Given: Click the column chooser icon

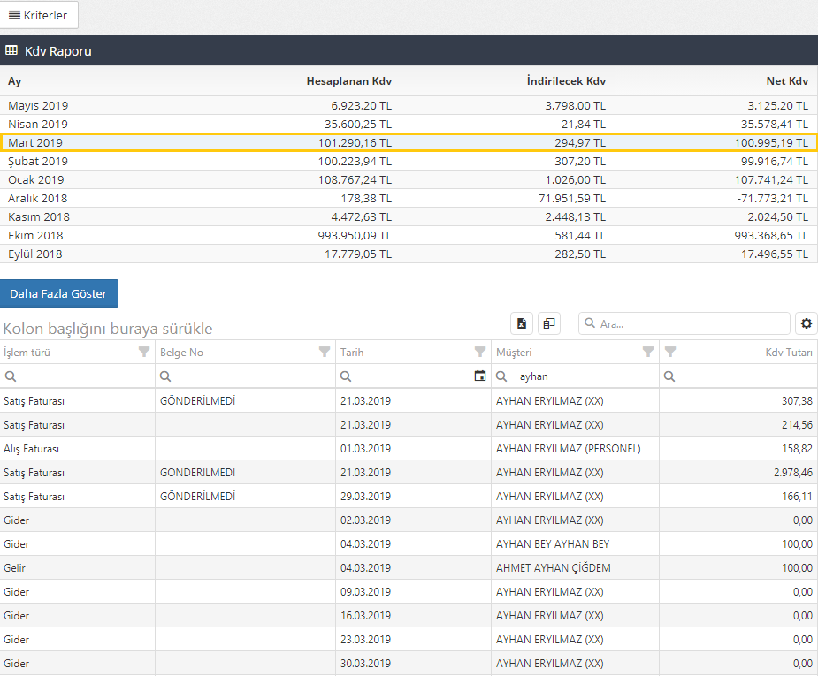Looking at the screenshot, I should click(x=549, y=323).
